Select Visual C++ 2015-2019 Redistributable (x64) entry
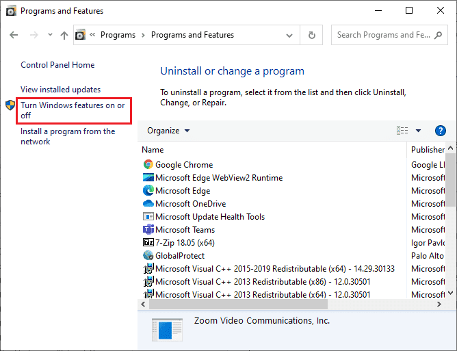457x351 pixels. click(275, 268)
